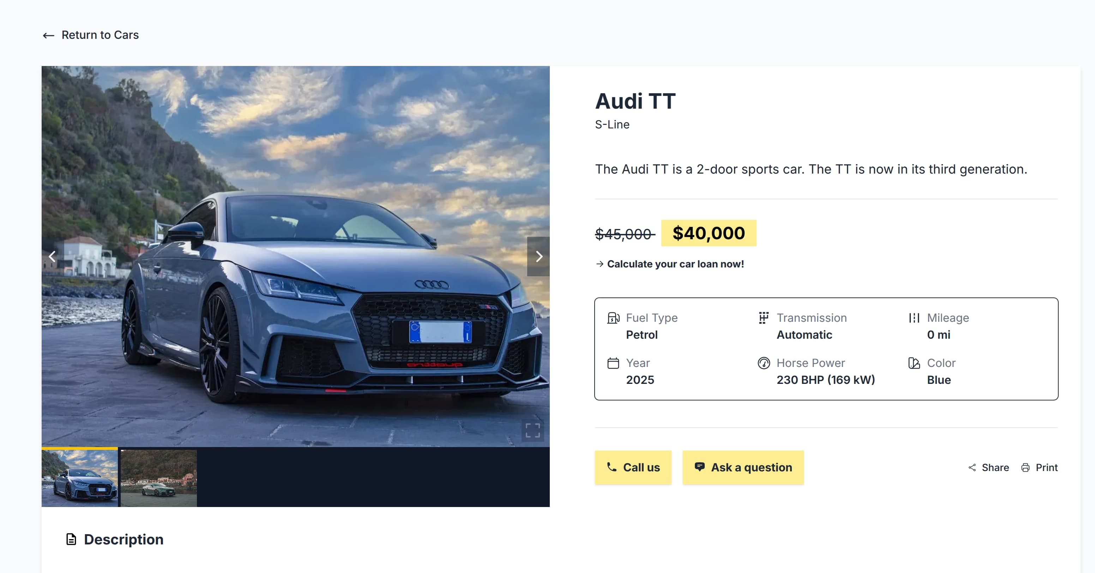Click the Color palette icon
Image resolution: width=1095 pixels, height=573 pixels.
pos(914,363)
